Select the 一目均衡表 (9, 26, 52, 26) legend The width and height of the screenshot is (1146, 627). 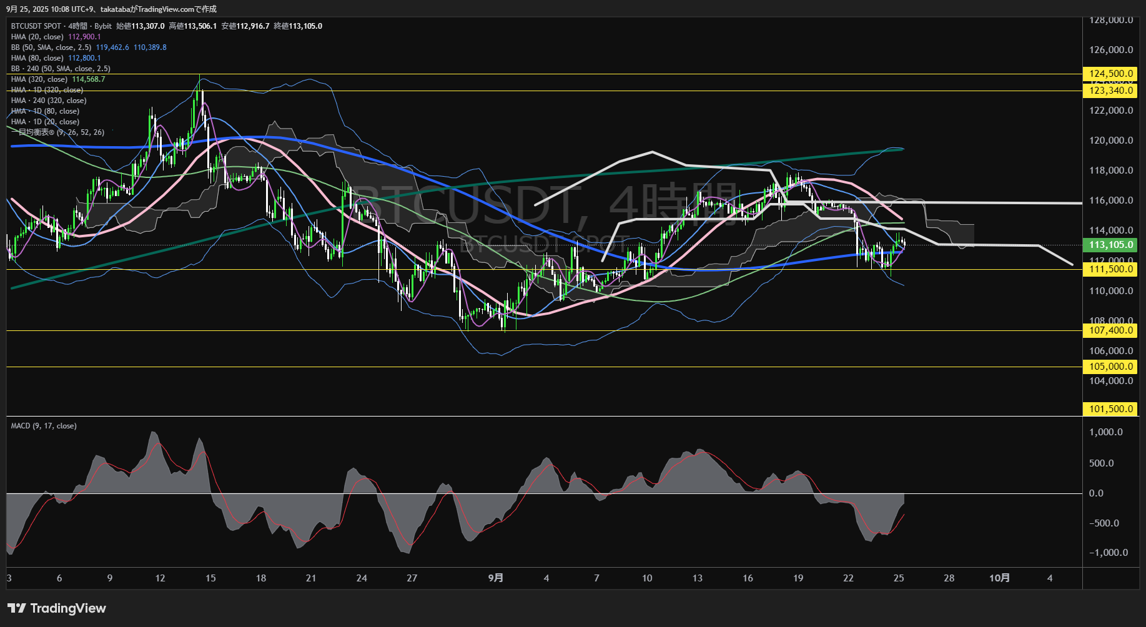(x=58, y=132)
